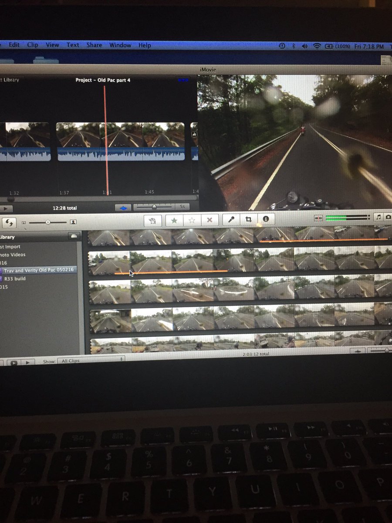
Task: Toggle event browser audio waveforms button
Action: click(358, 351)
